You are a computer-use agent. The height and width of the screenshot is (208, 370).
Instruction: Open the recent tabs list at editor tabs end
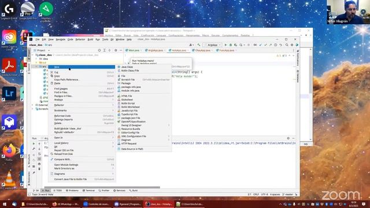click(x=293, y=50)
